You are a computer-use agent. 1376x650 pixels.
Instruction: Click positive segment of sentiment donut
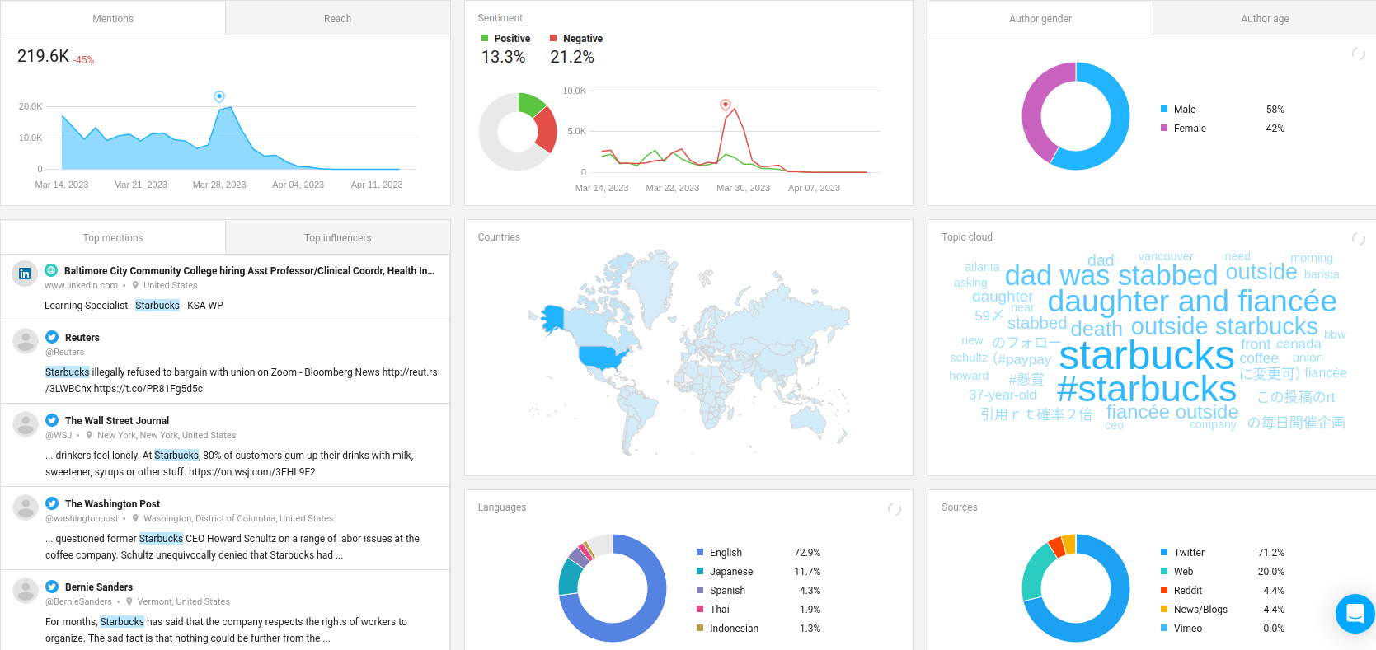click(531, 104)
